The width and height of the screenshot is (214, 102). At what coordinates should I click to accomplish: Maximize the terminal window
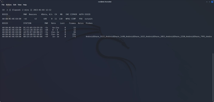pyautogui.click(x=209, y=2)
